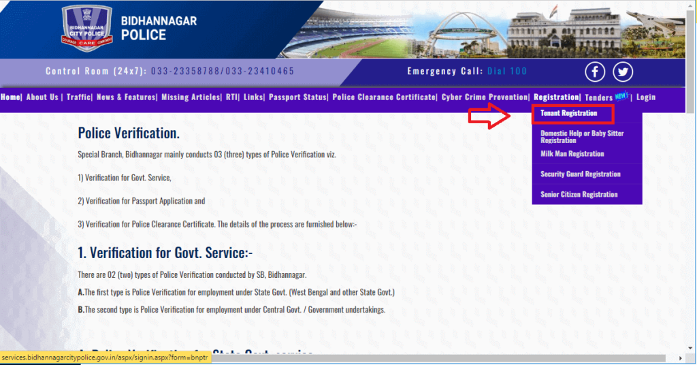Image resolution: width=697 pixels, height=365 pixels.
Task: Open the Traffic menu
Action: pyautogui.click(x=79, y=97)
